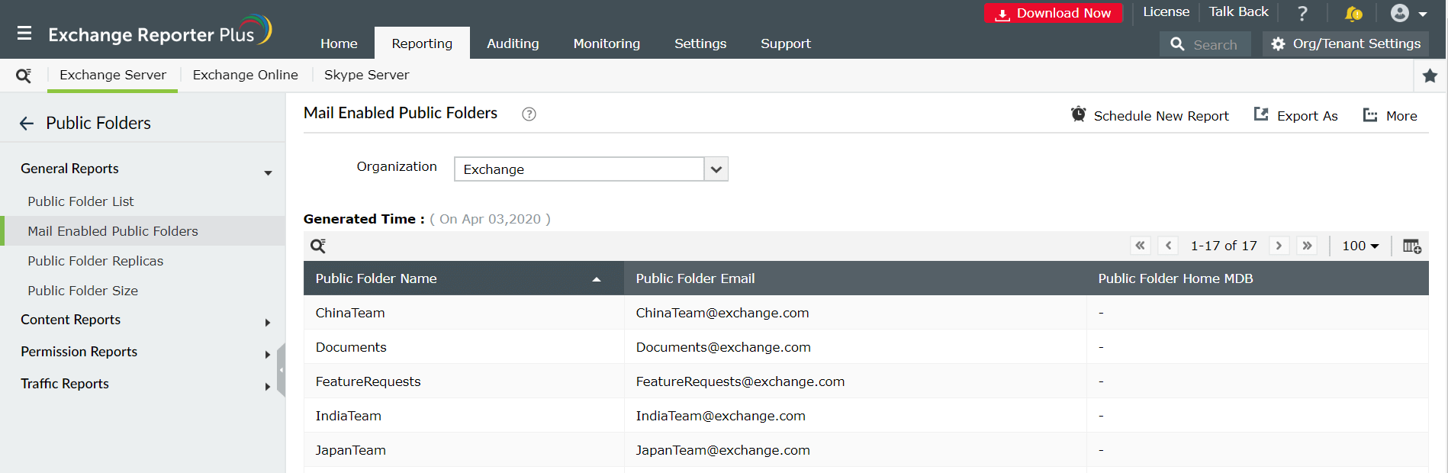The height and width of the screenshot is (473, 1448).
Task: Click the Export As label
Action: [1307, 116]
